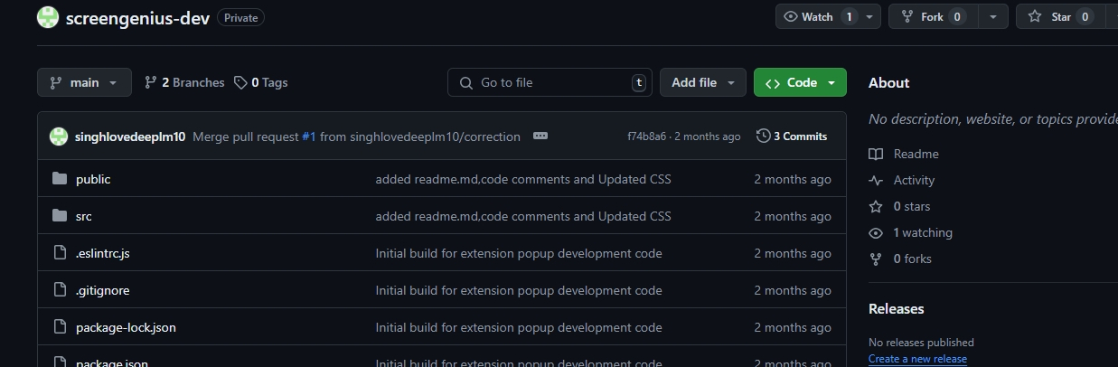Click the eye icon beside 1 watching

point(876,232)
